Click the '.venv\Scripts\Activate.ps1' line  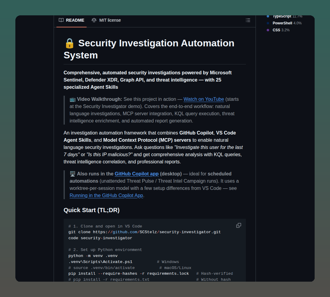click(100, 262)
